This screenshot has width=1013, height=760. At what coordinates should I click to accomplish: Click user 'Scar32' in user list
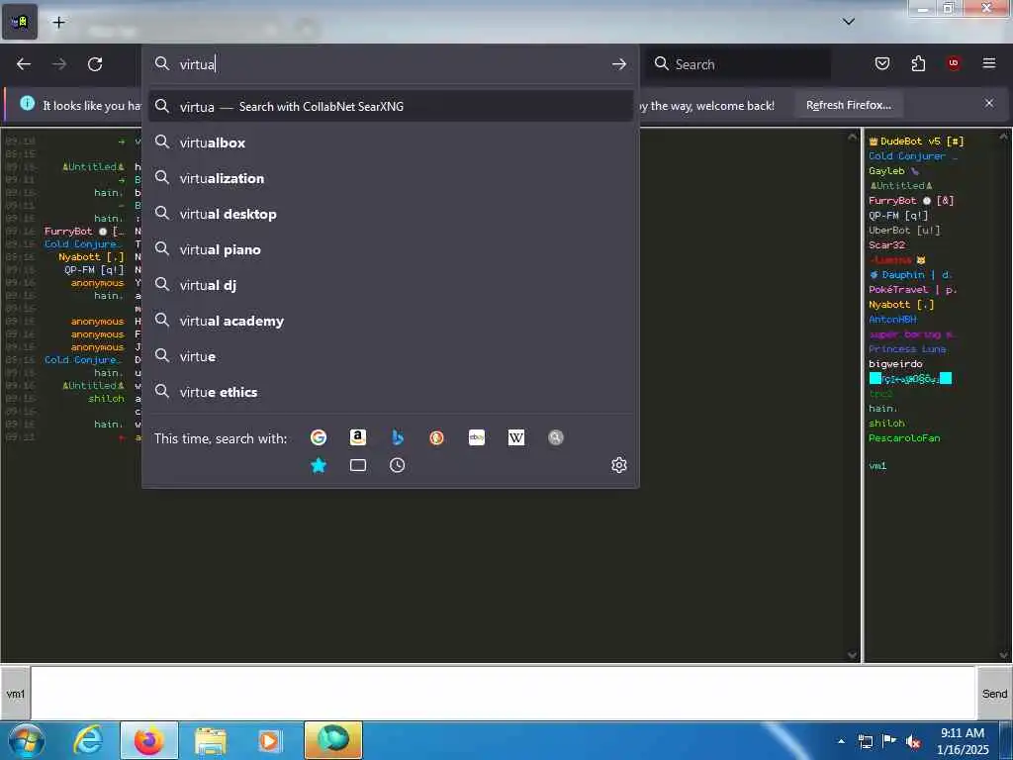click(886, 245)
